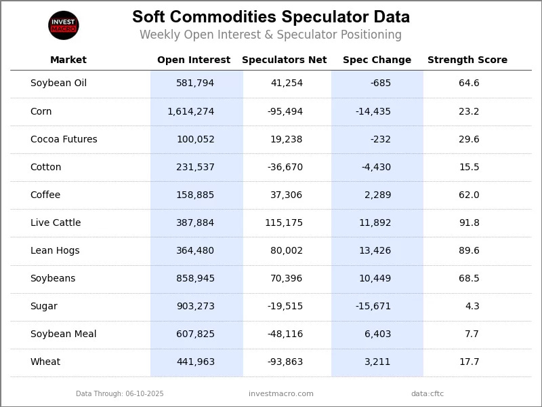Click the Invest Macro logo
The height and width of the screenshot is (407, 542).
click(x=64, y=25)
